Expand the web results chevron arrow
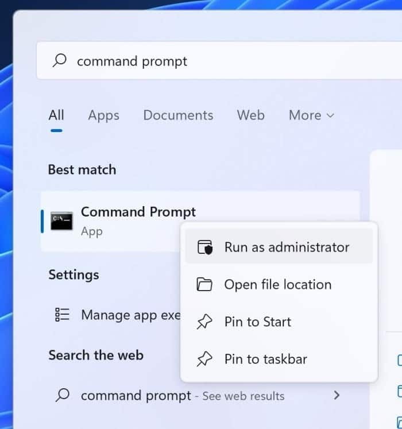 (337, 395)
